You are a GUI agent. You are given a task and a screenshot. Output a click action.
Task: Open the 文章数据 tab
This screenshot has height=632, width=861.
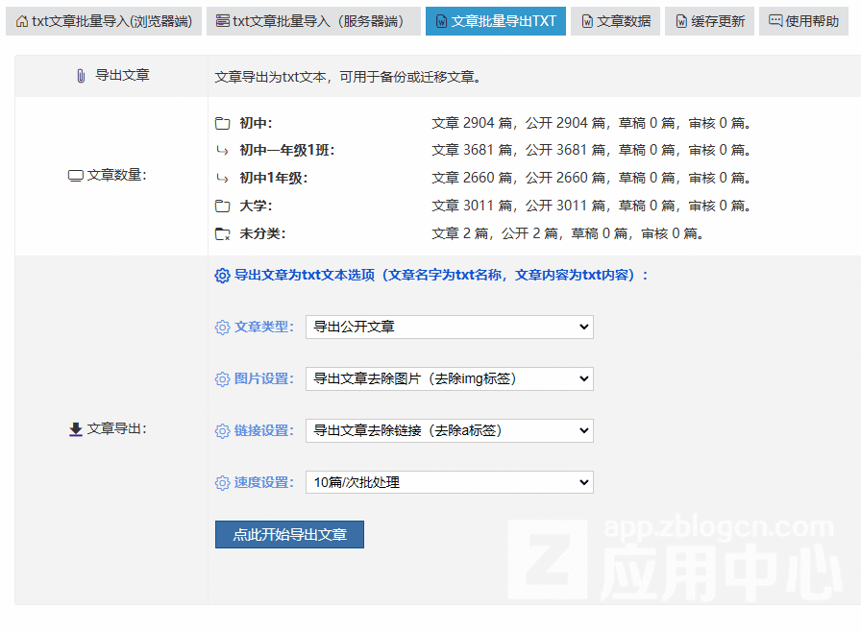click(x=615, y=21)
